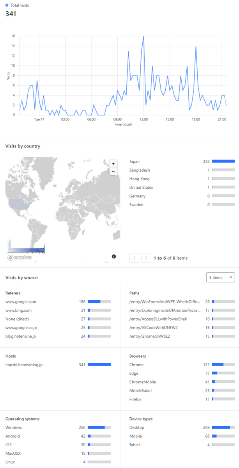Click the www.google.co.jp referer row
This screenshot has height=468, width=239.
click(x=58, y=327)
